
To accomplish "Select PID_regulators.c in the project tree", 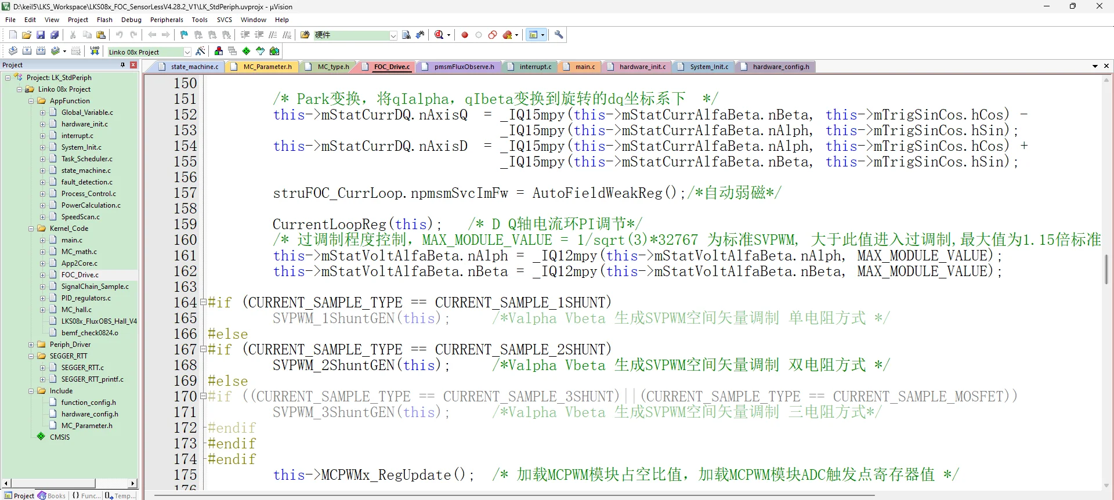I will click(x=86, y=298).
